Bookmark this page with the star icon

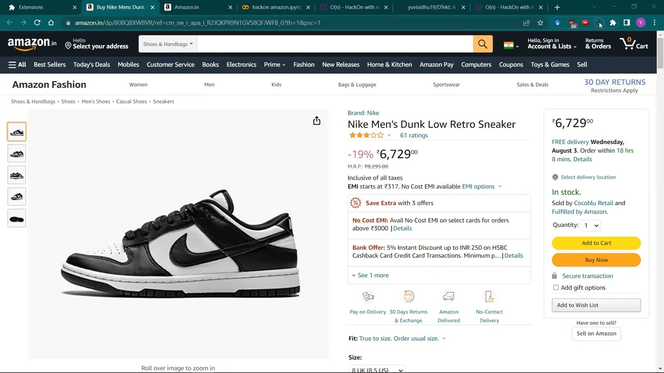tap(540, 23)
